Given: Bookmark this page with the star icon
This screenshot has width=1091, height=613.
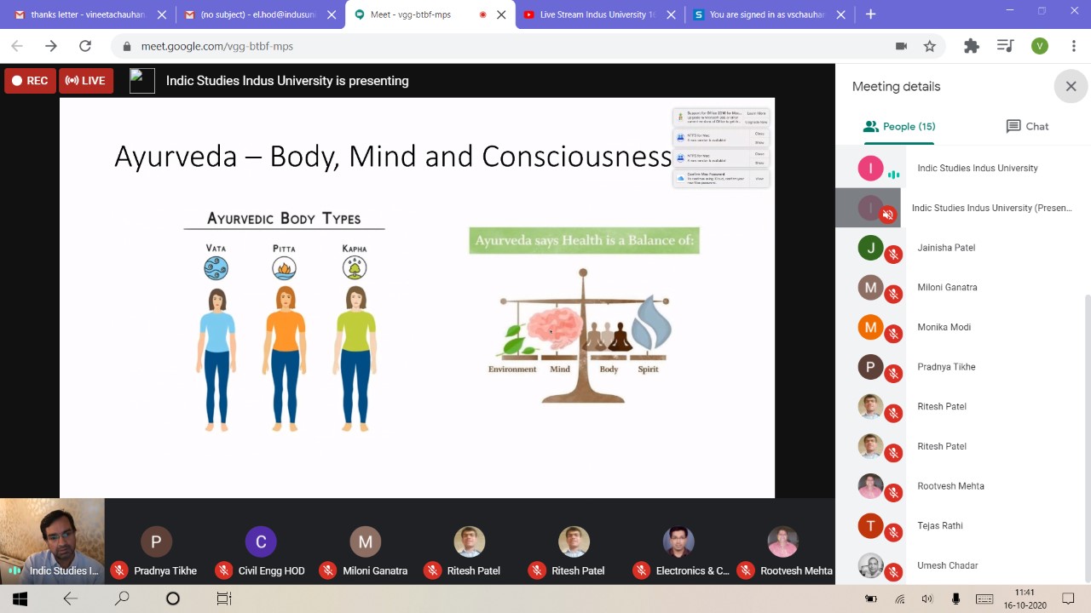Looking at the screenshot, I should point(930,46).
